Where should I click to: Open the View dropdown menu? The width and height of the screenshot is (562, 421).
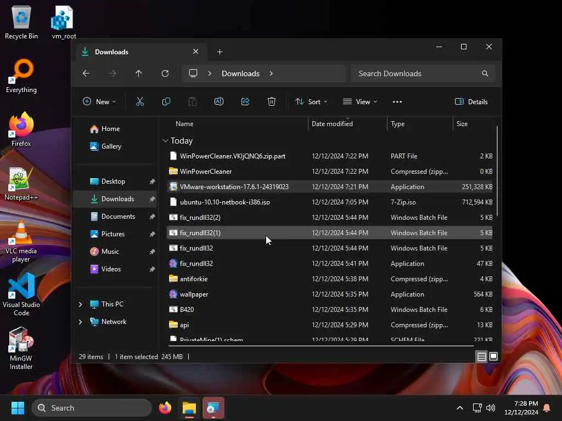coord(360,101)
